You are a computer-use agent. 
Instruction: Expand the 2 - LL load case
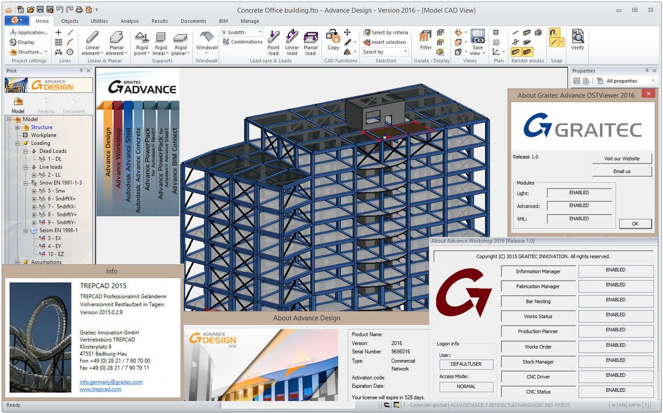coord(34,175)
